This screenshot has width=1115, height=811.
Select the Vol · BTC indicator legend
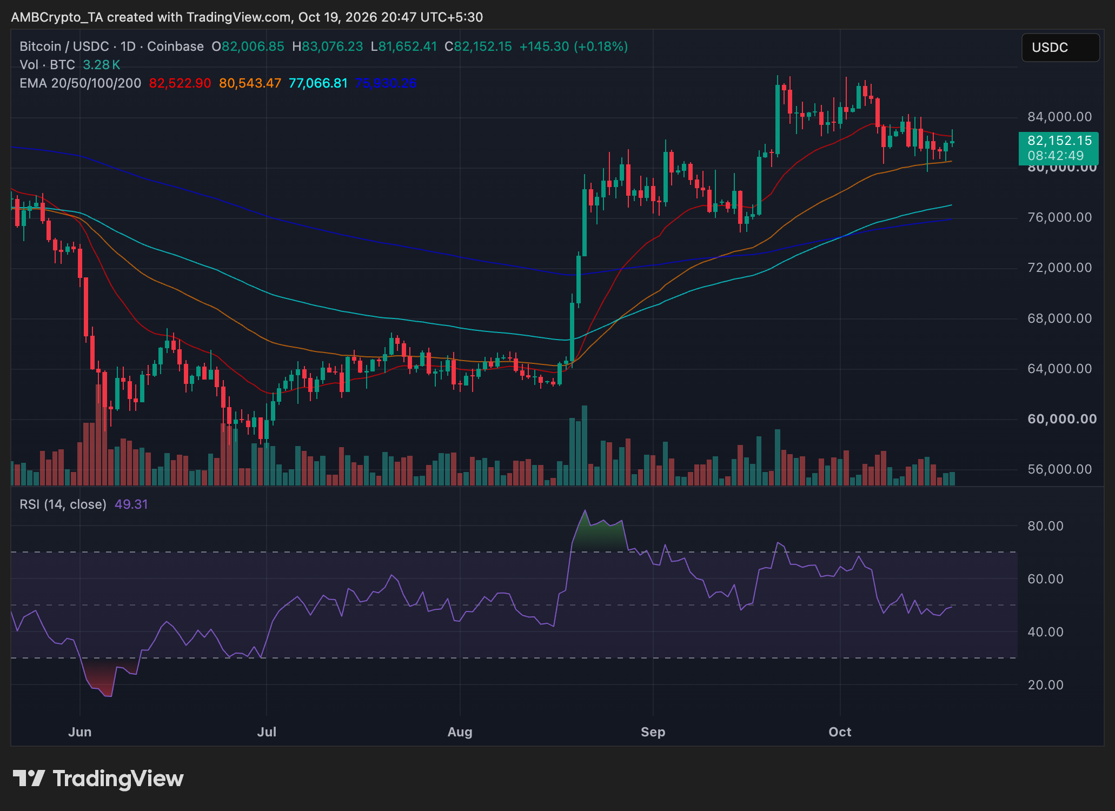click(47, 65)
